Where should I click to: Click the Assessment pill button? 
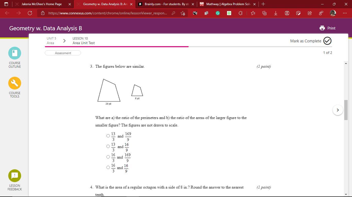point(63,53)
